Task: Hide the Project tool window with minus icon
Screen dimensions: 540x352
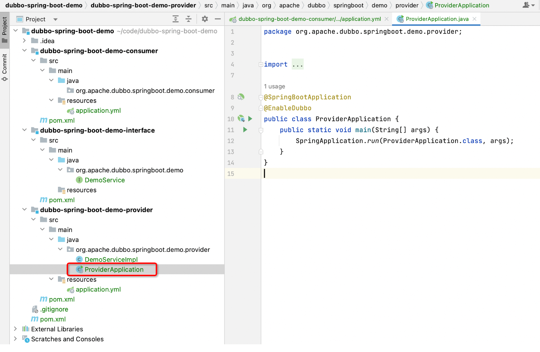Action: 218,19
